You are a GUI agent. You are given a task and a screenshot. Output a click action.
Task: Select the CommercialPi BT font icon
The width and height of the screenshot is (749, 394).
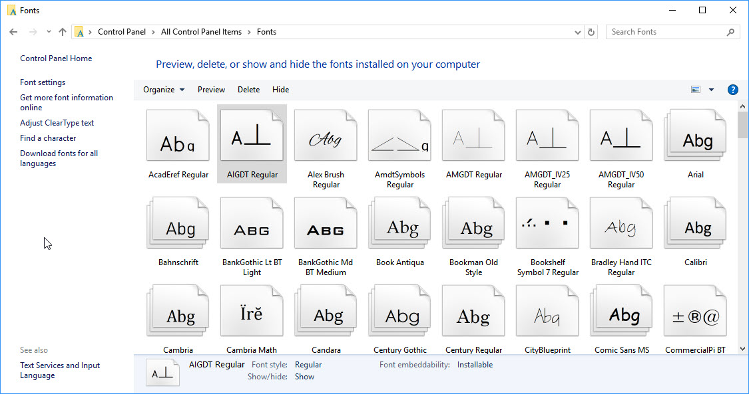click(x=695, y=311)
